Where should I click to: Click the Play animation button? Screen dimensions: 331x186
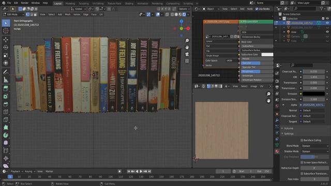click(x=141, y=172)
